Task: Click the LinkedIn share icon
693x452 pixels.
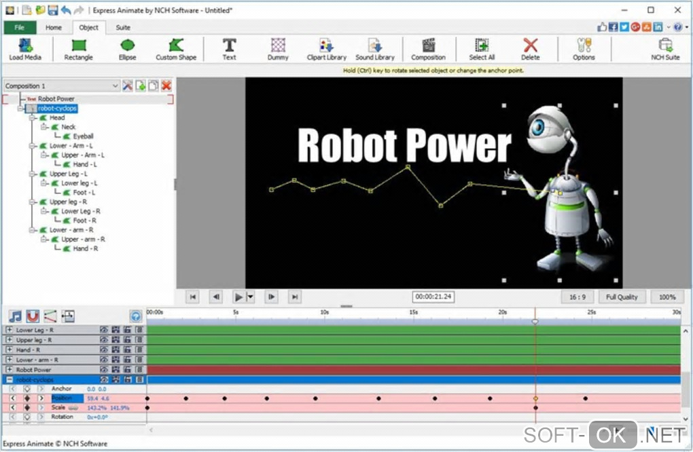Action: point(658,27)
